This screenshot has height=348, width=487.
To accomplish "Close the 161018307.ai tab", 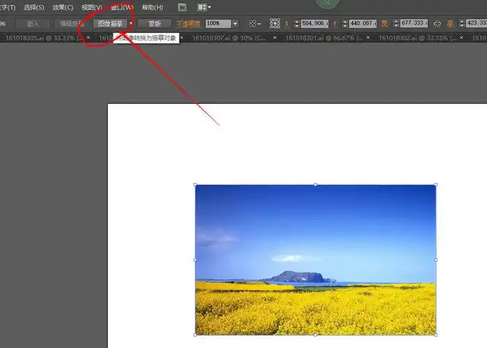I will point(275,38).
